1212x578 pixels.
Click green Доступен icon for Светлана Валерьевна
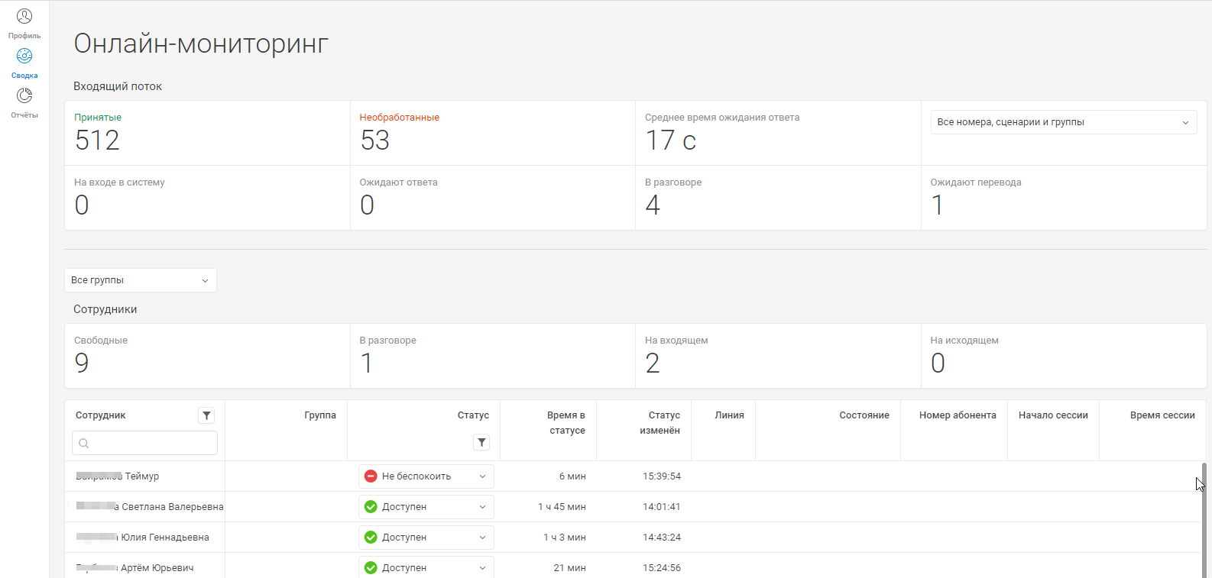pyautogui.click(x=371, y=507)
